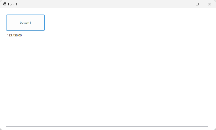Click on the 123,456.00 text
The width and height of the screenshot is (216, 130).
pyautogui.click(x=14, y=35)
